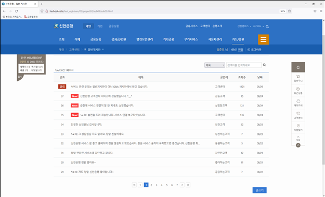Open the browser application menu icon
325x197 pixels.
tap(321, 11)
